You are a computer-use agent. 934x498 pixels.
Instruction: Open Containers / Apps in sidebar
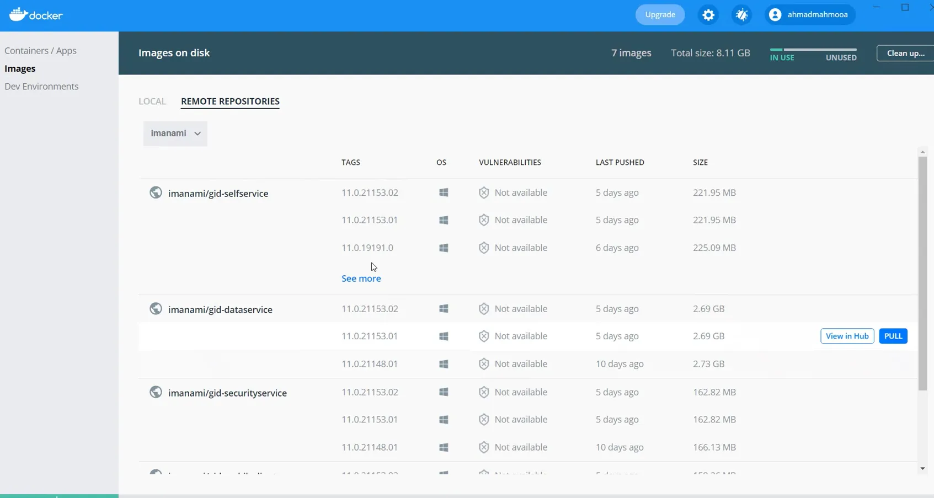[x=40, y=51]
